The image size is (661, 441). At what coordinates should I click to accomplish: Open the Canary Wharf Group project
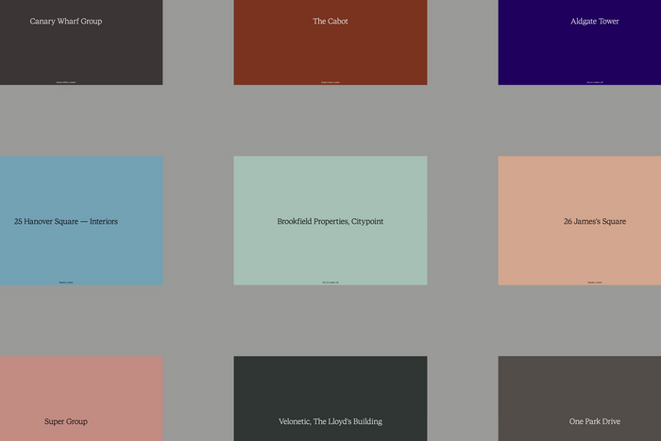pyautogui.click(x=66, y=21)
